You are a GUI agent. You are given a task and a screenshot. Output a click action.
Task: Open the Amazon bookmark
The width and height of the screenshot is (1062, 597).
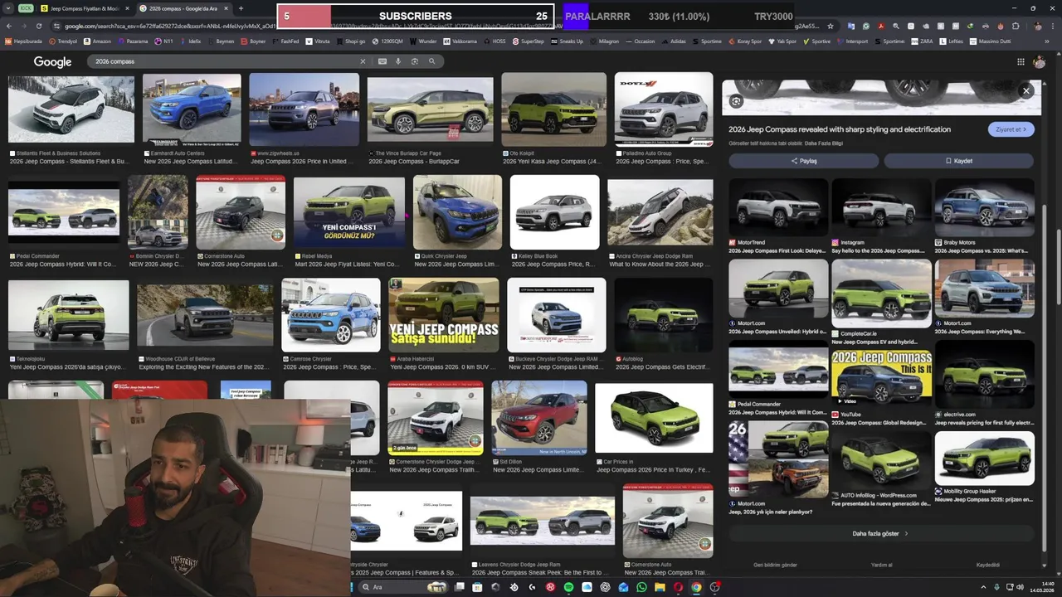(97, 41)
